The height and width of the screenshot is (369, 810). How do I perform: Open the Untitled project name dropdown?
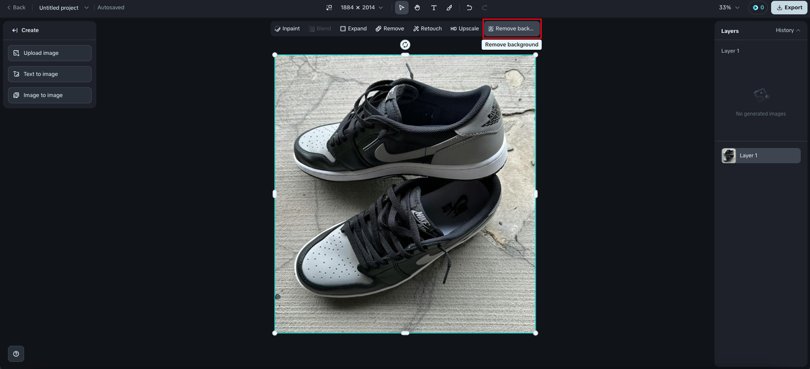pyautogui.click(x=64, y=8)
